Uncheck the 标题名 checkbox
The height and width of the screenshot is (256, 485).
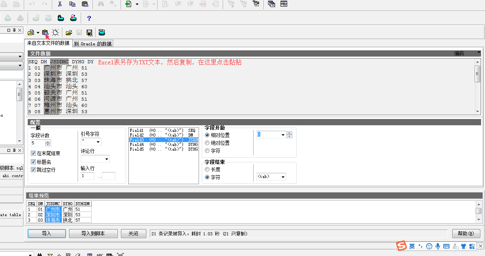pyautogui.click(x=33, y=162)
